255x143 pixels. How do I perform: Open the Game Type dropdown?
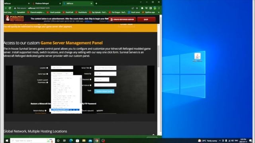62,73
